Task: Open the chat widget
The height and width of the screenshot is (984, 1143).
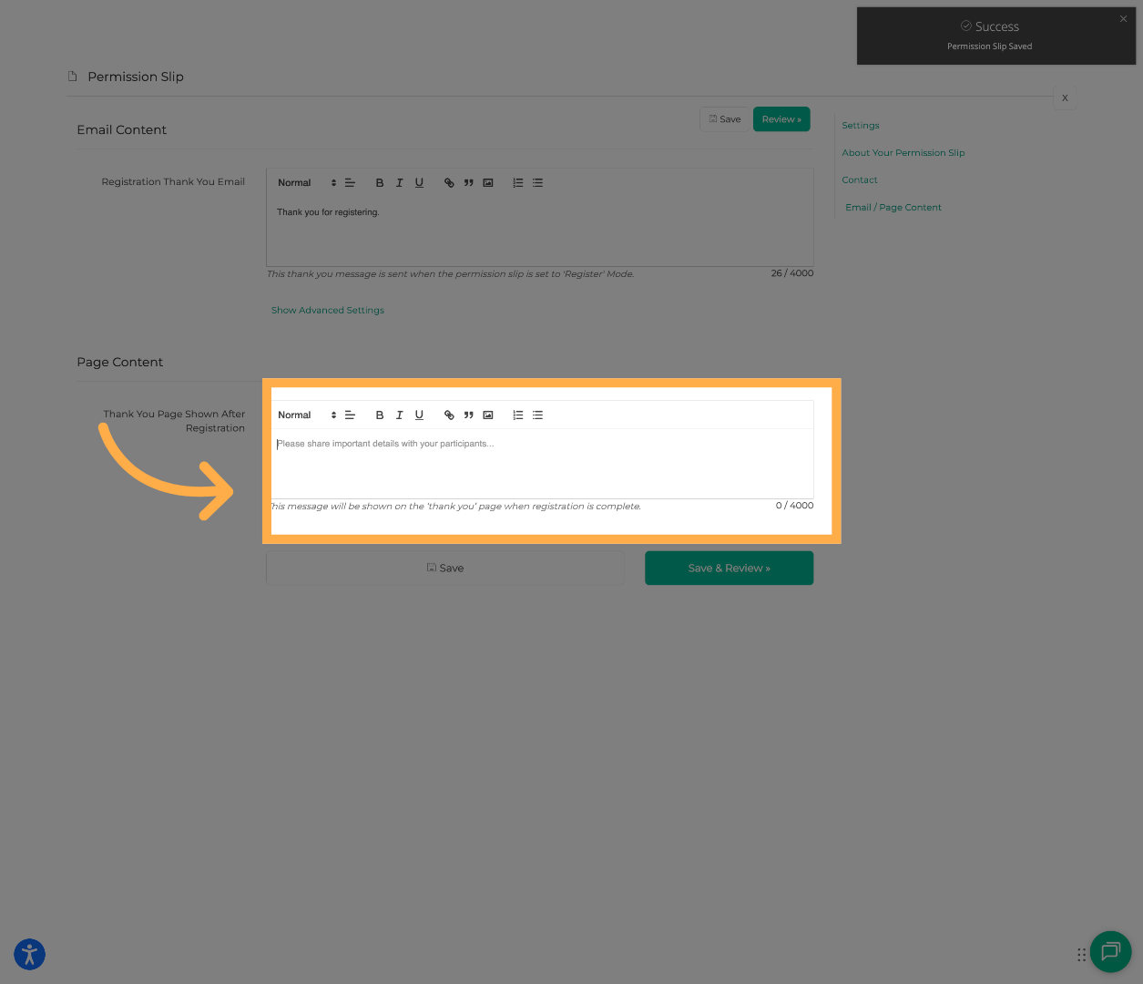Action: 1110,952
